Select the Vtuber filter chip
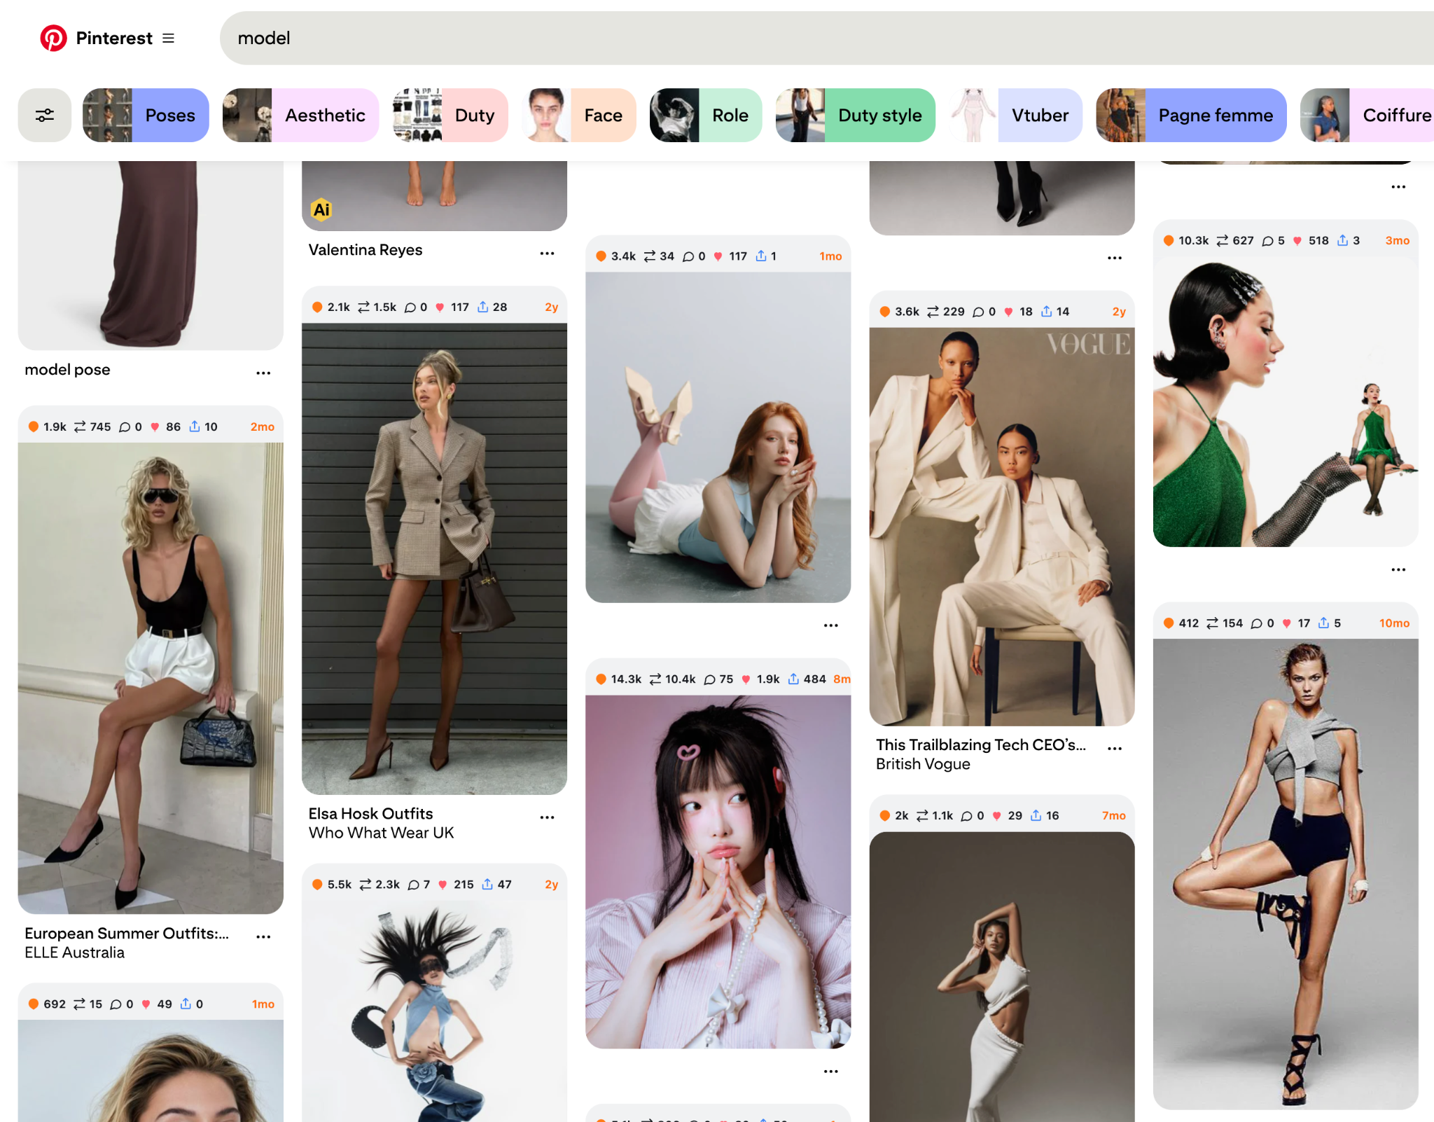The width and height of the screenshot is (1434, 1122). coord(1016,116)
